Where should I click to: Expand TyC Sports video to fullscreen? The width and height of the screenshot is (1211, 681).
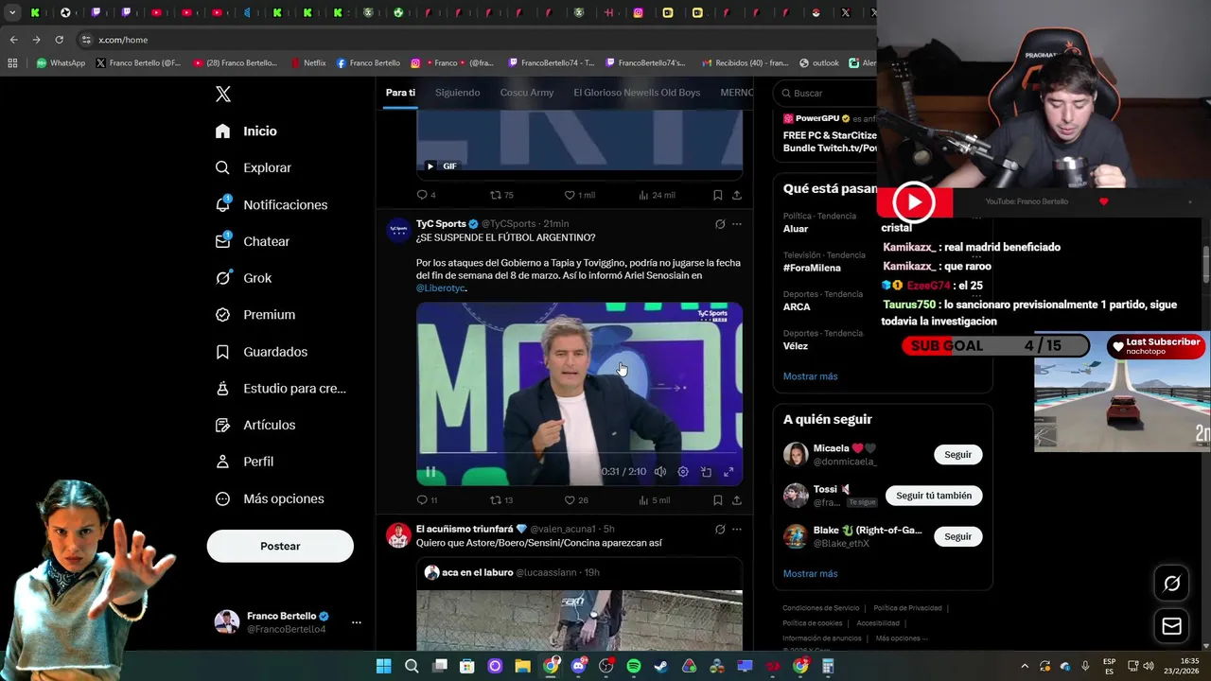(728, 472)
